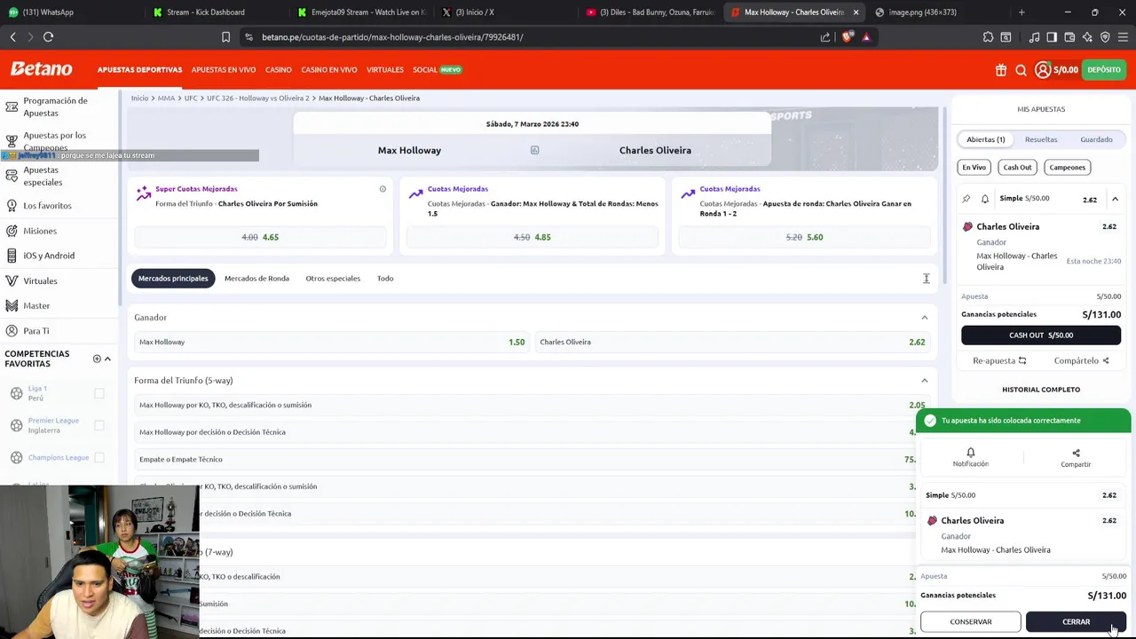Viewport: 1136px width, 639px height.
Task: Filter open bets by Campeones
Action: (x=1067, y=167)
